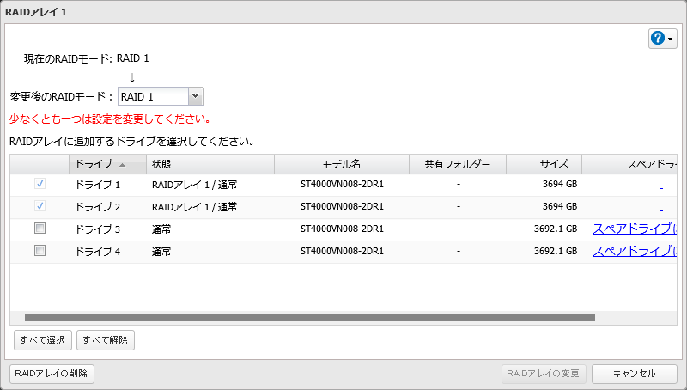Screen dimensions: 687x390
Task: Click the ascending sort arrow in ドライブ header
Action: tap(122, 164)
